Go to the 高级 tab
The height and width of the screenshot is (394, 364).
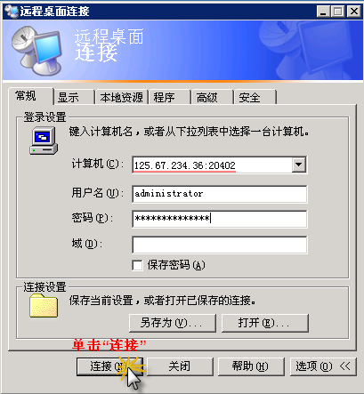tap(213, 97)
